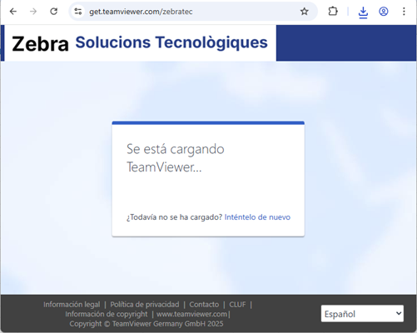This screenshot has width=417, height=333.
Task: View site information icon in address bar
Action: [x=78, y=12]
